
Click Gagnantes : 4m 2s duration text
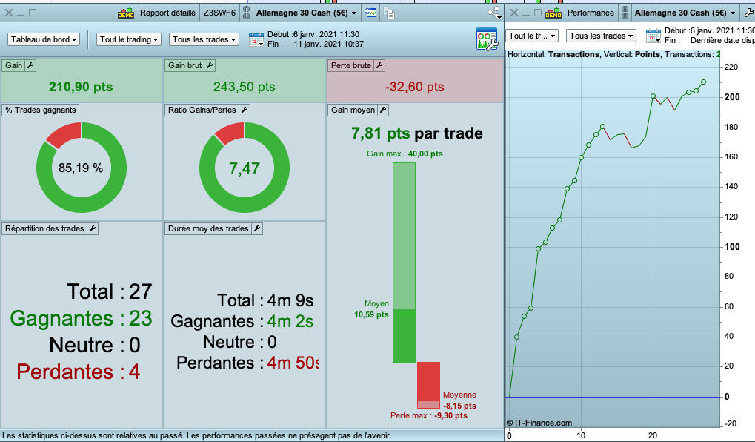click(x=242, y=321)
